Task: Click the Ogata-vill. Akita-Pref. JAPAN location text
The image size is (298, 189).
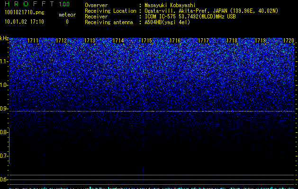Action: pos(211,11)
